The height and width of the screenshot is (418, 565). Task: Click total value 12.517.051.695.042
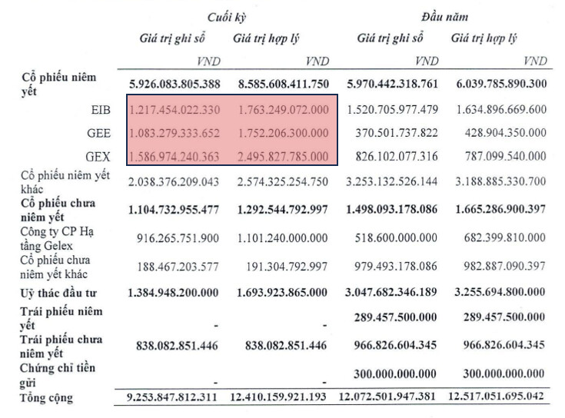pos(497,399)
